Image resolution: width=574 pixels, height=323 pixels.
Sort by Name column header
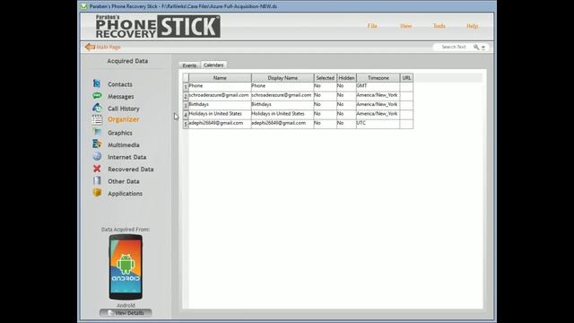pos(220,78)
